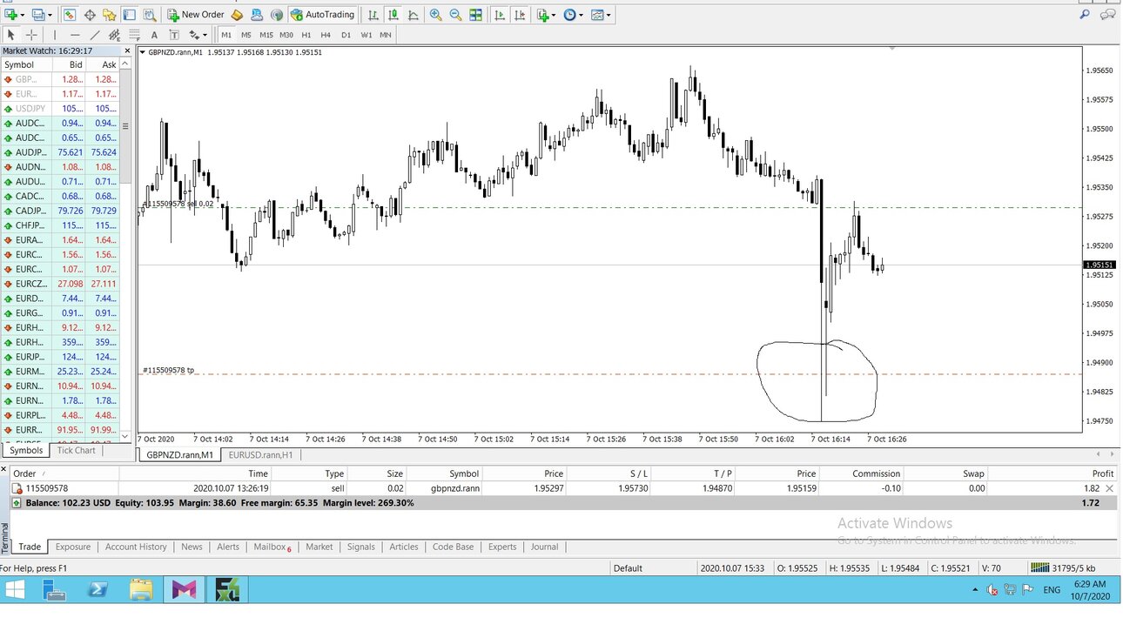Switch the chart to M5 timeframe
Screen dimensions: 1123x631
click(246, 35)
